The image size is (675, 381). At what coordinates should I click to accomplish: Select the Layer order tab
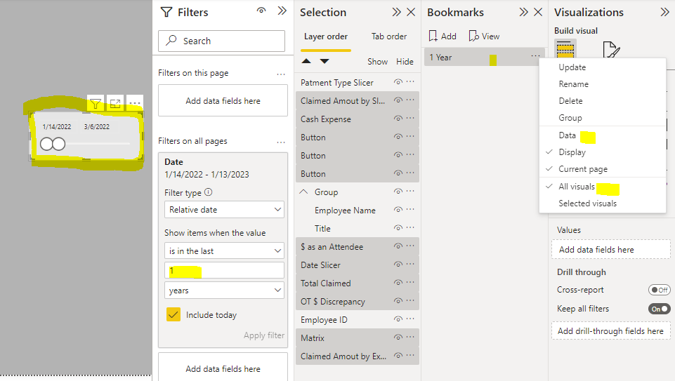click(326, 36)
